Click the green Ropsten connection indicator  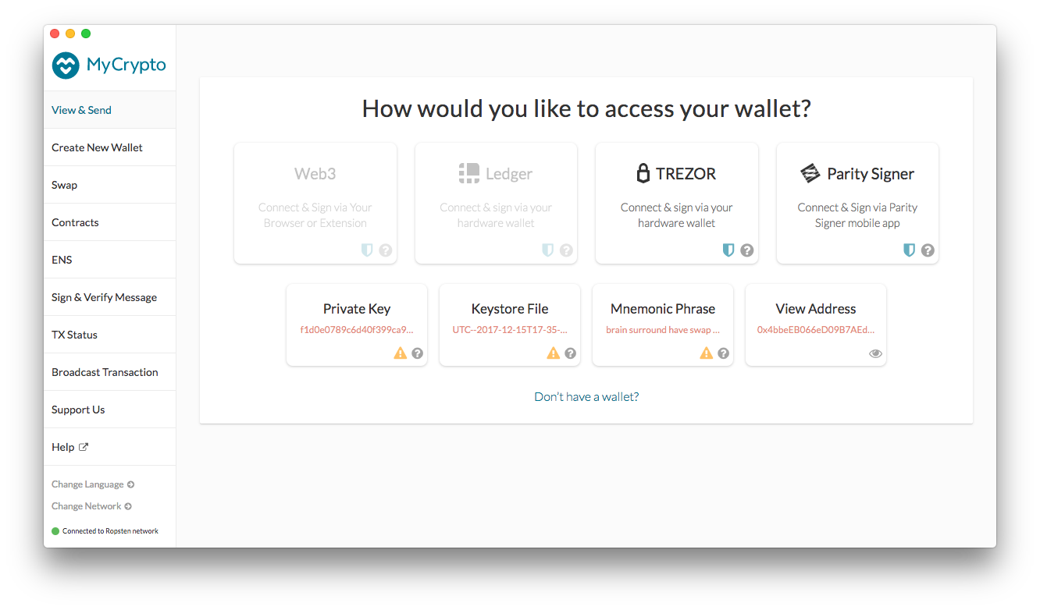point(55,530)
